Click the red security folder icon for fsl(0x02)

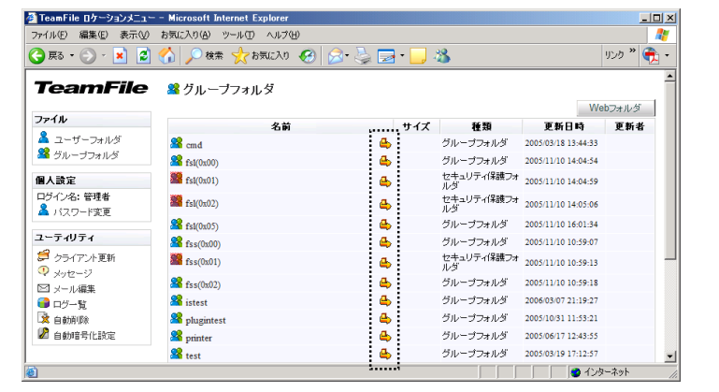tap(176, 202)
